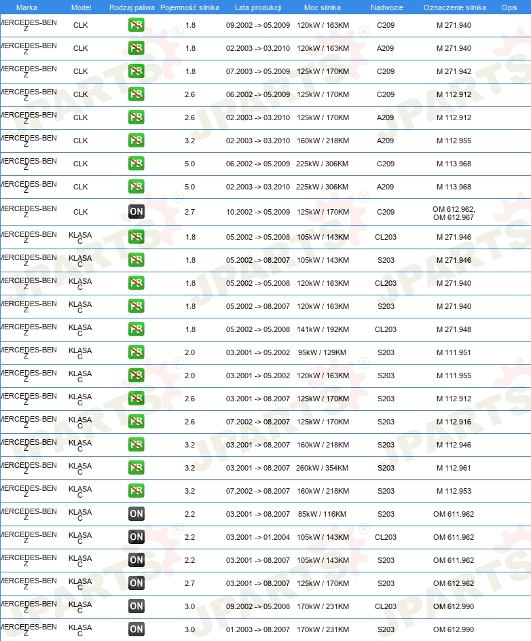Click power value 260kW / 354KM
The height and width of the screenshot is (641, 531).
(322, 468)
